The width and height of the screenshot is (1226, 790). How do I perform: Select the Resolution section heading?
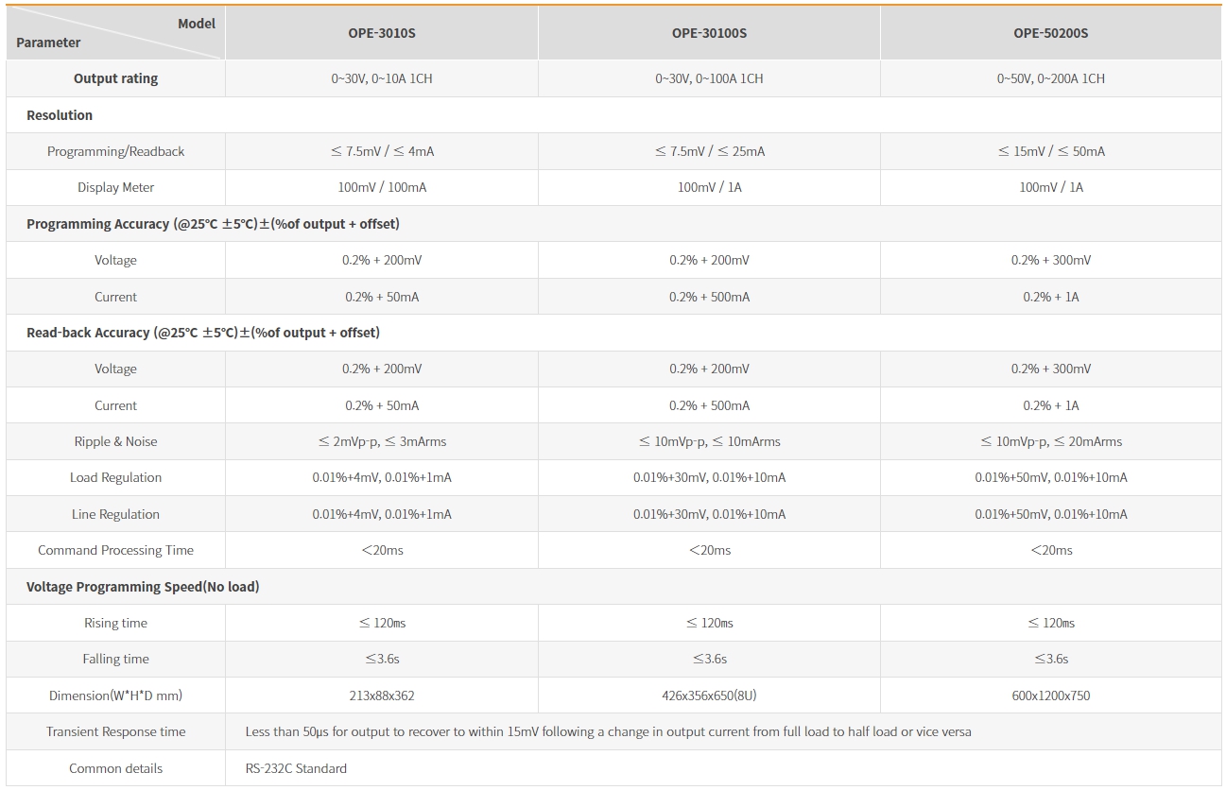point(60,115)
